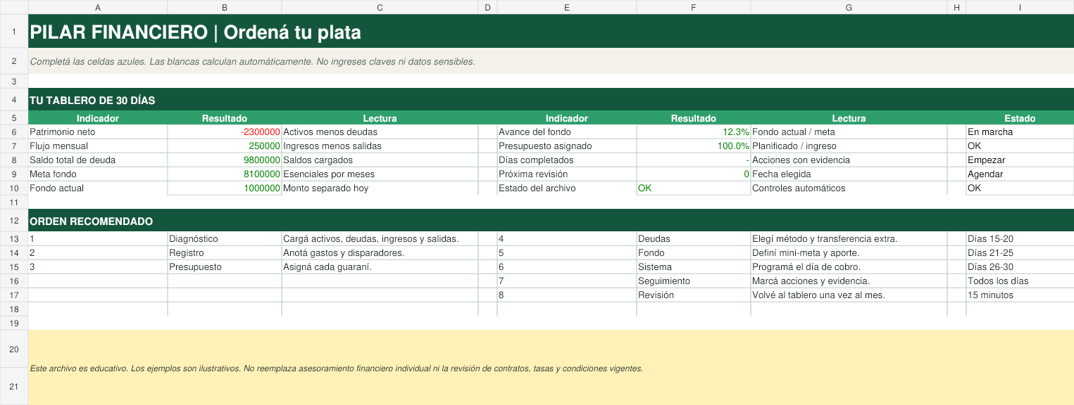Click the 'Avance del fondo' cell

[x=567, y=132]
